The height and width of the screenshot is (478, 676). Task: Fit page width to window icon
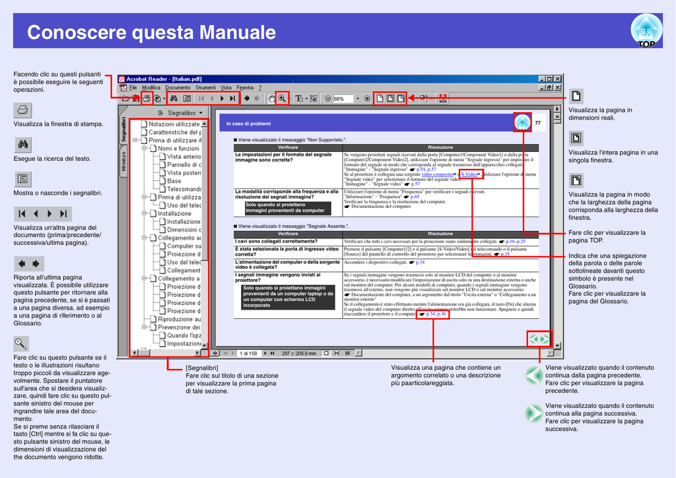point(401,98)
